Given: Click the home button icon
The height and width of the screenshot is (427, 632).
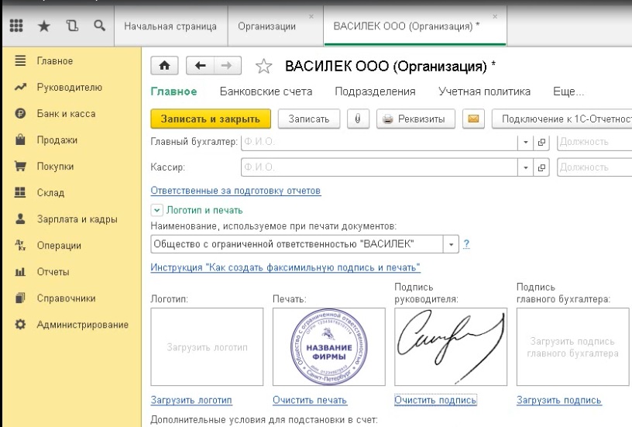Looking at the screenshot, I should pyautogui.click(x=164, y=65).
